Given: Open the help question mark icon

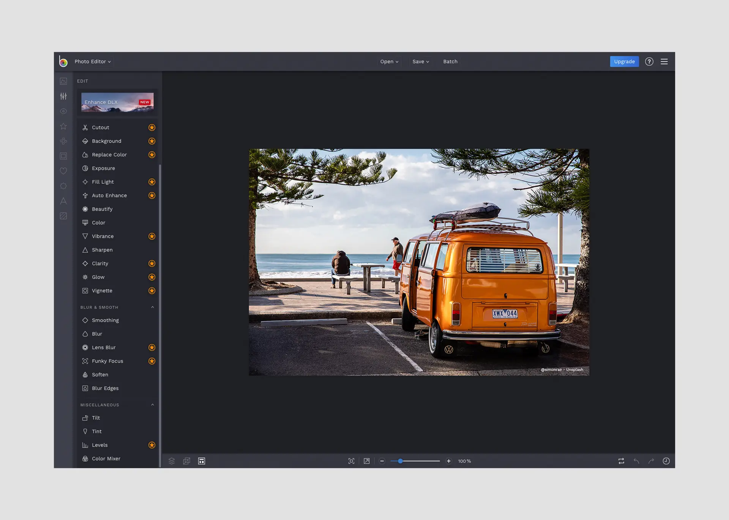Looking at the screenshot, I should pyautogui.click(x=649, y=61).
